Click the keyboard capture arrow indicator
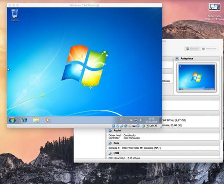 tap(147, 126)
